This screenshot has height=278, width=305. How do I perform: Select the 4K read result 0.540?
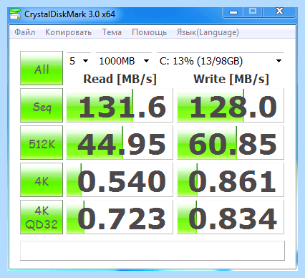[120, 180]
